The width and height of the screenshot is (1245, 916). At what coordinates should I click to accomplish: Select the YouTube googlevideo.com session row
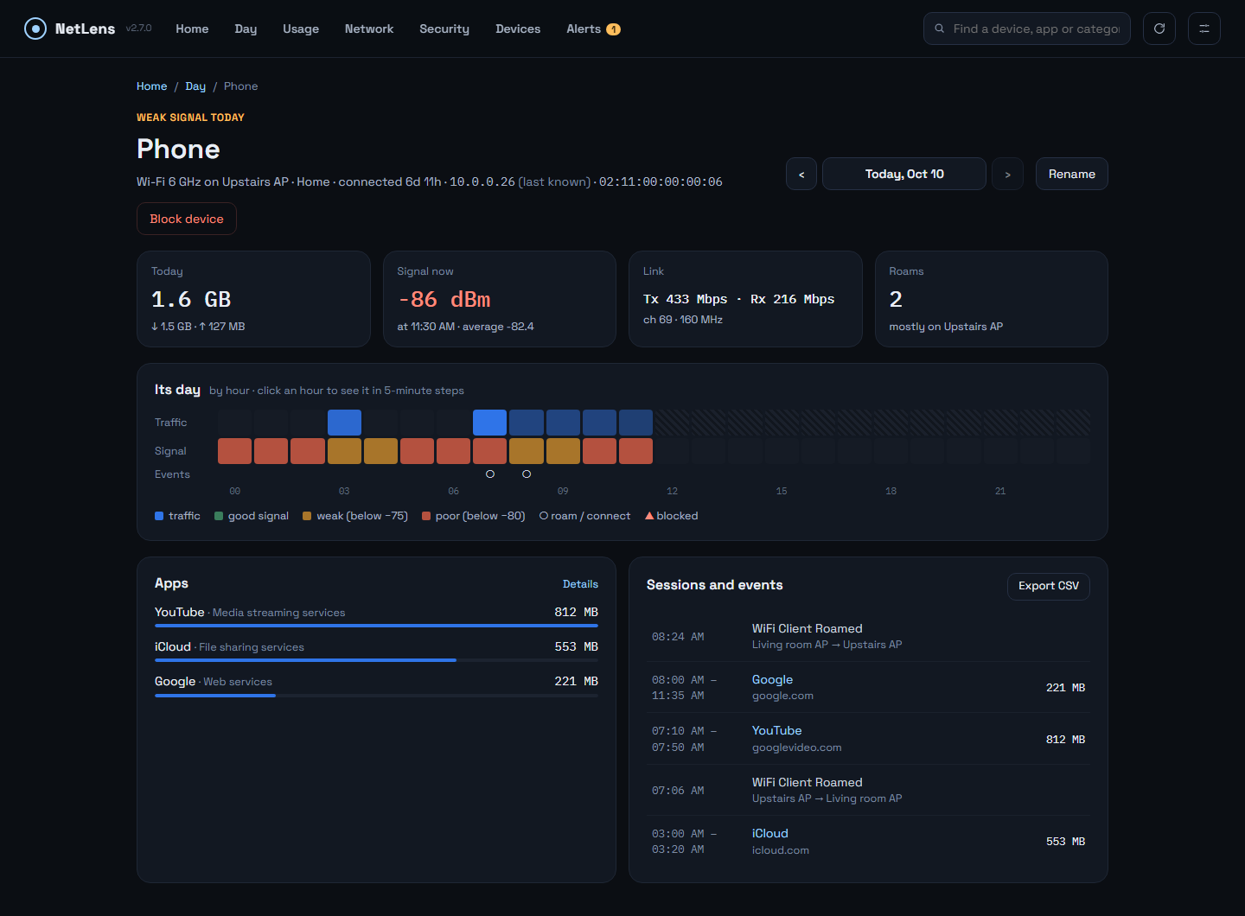[868, 739]
